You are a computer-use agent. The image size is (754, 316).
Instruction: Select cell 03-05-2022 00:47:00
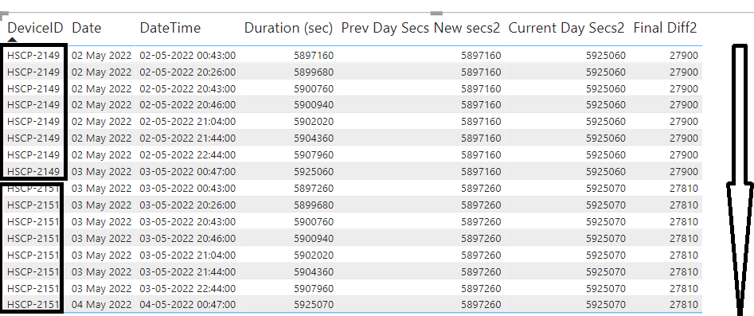click(x=188, y=172)
